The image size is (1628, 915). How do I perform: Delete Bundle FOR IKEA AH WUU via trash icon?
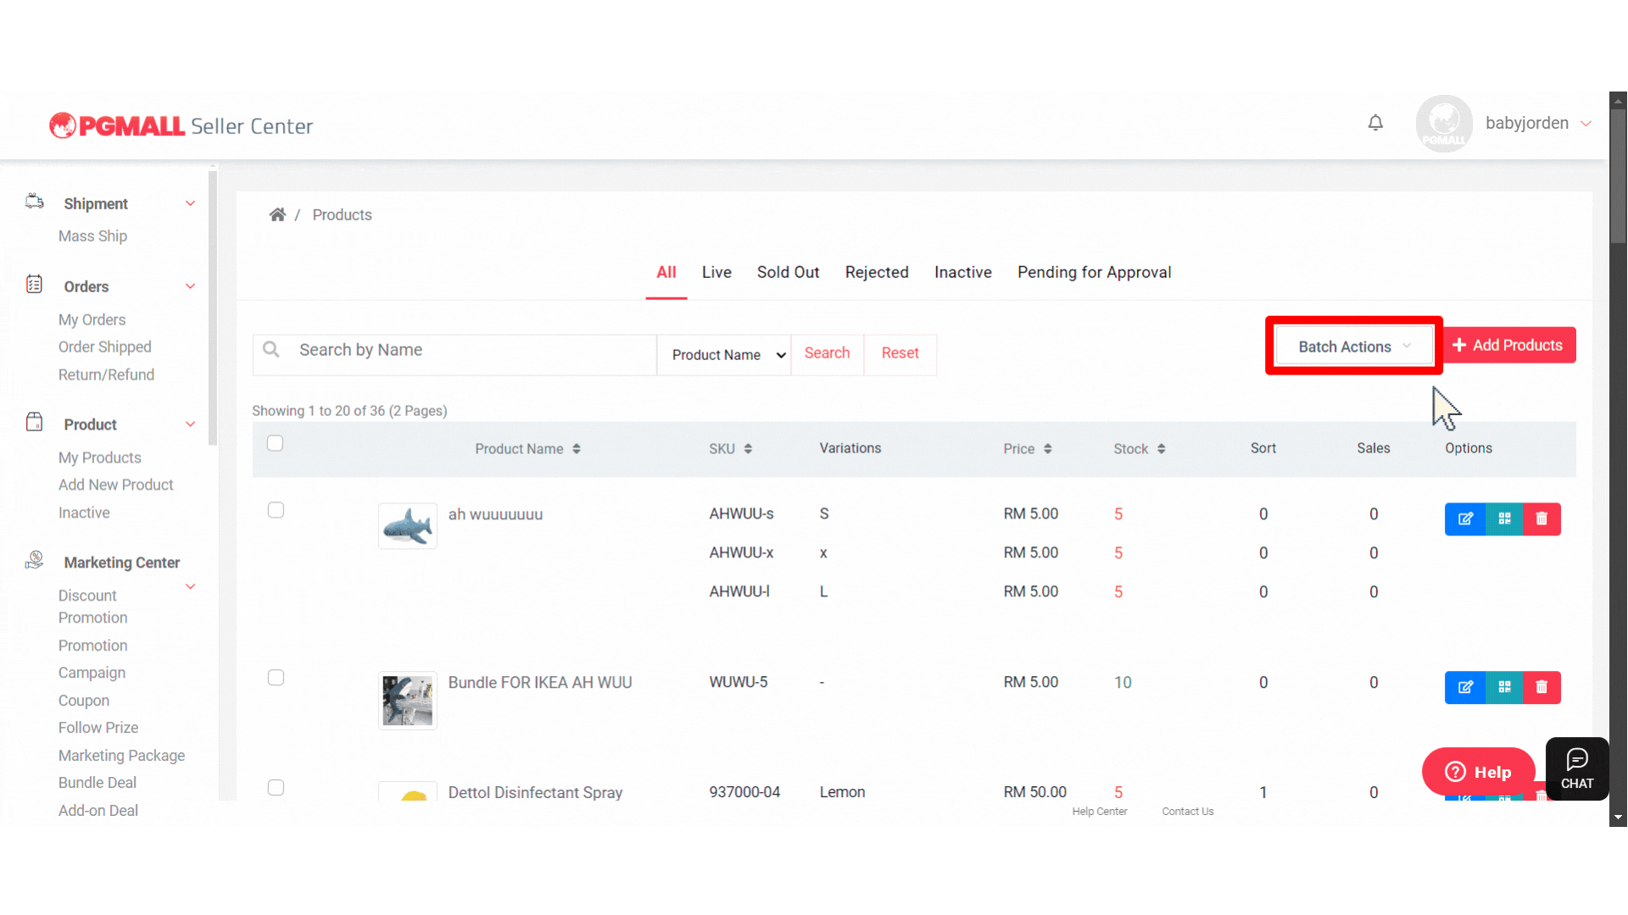(1542, 687)
